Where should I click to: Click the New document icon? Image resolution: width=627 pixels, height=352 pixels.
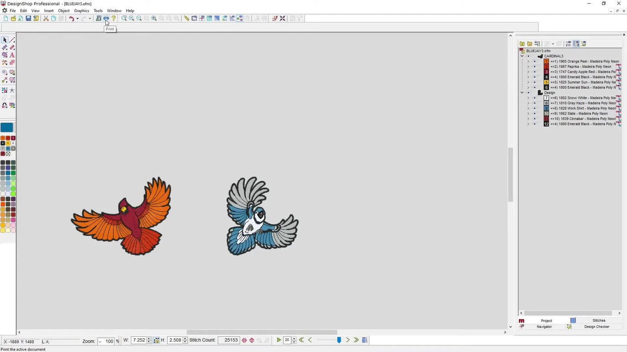6,18
